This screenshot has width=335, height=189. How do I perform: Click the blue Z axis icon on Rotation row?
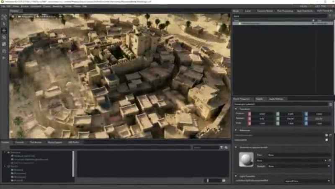pos(306,119)
